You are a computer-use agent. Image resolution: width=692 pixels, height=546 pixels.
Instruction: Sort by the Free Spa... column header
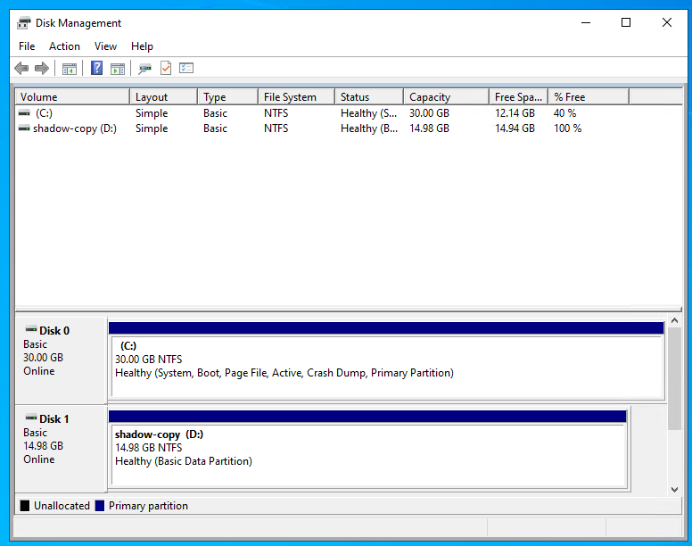click(x=519, y=97)
